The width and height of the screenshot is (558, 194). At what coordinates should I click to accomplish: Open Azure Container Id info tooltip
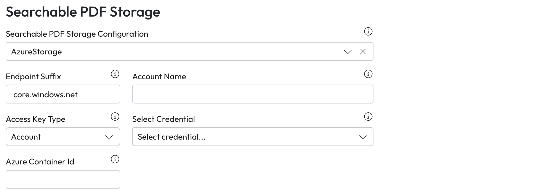pos(115,159)
